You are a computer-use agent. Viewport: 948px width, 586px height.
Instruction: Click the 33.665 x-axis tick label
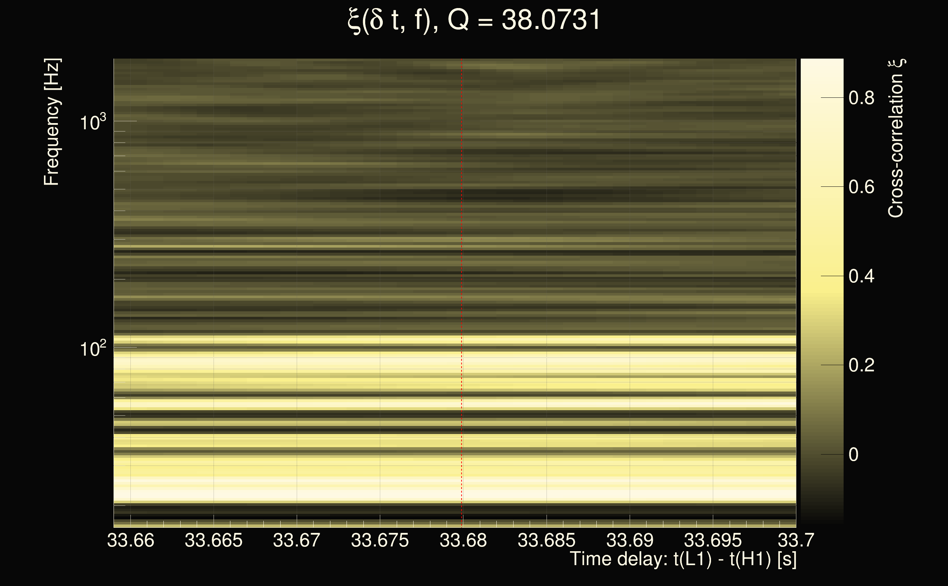214,540
